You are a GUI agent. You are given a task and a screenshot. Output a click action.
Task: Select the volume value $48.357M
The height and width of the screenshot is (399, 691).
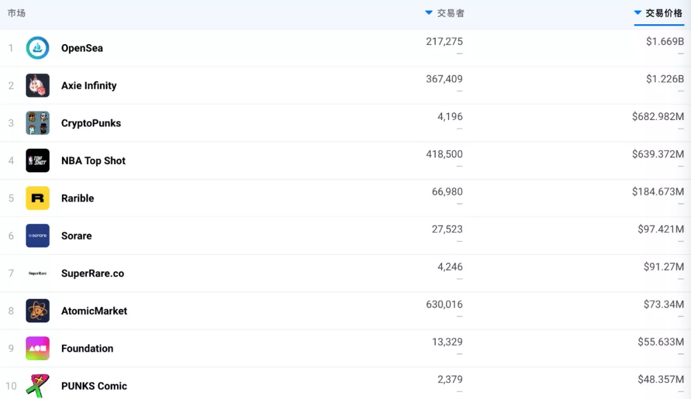tap(661, 379)
